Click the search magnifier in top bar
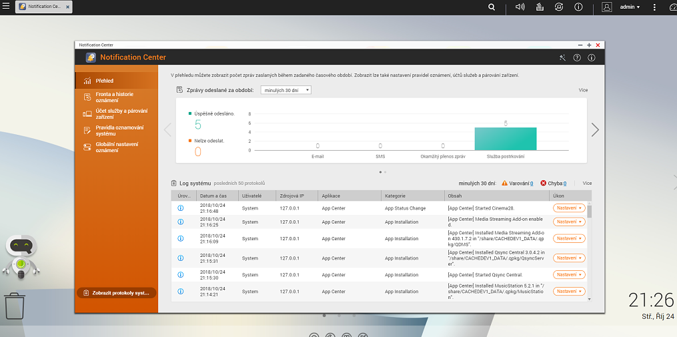 (x=492, y=7)
